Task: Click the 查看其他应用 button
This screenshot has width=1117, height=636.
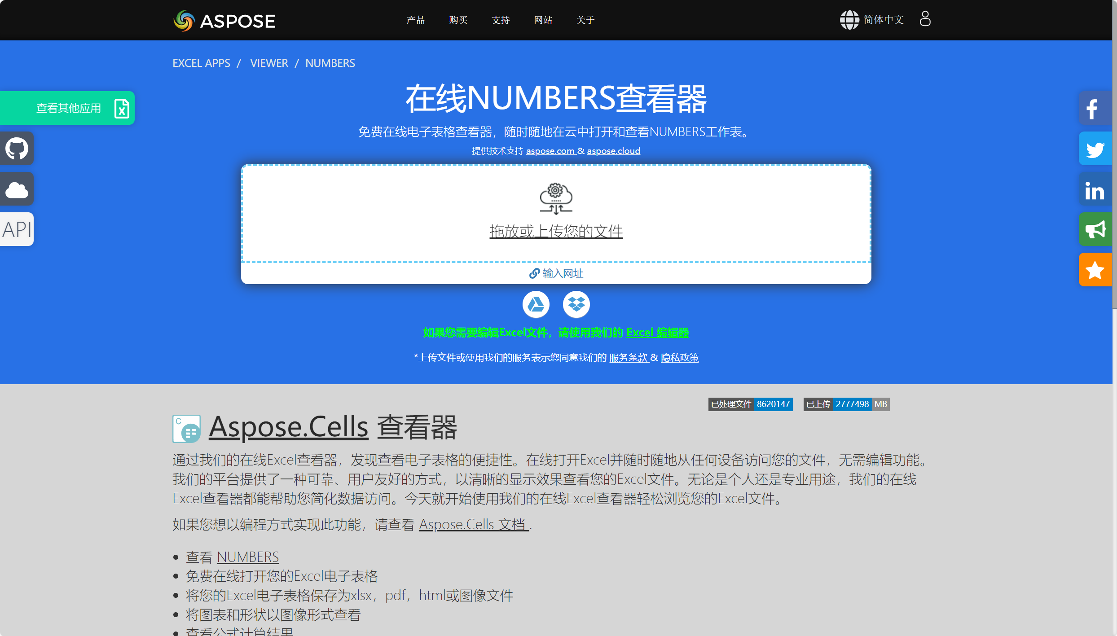Action: pos(67,108)
